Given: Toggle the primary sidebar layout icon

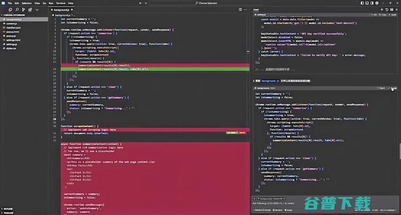Looking at the screenshot, I should click(362, 3).
